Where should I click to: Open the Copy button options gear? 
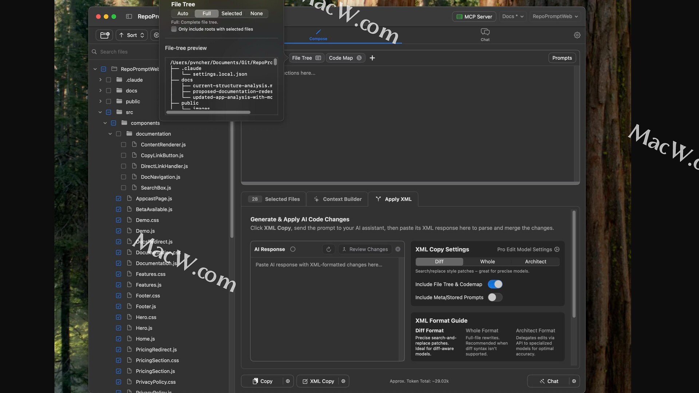pos(288,381)
